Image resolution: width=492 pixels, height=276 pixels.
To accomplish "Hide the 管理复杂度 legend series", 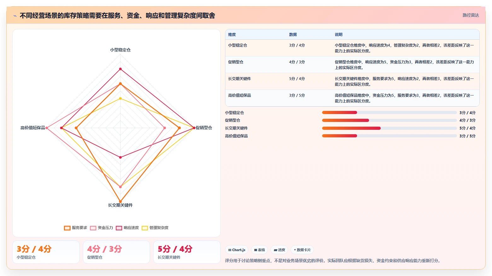I will coord(155,228).
